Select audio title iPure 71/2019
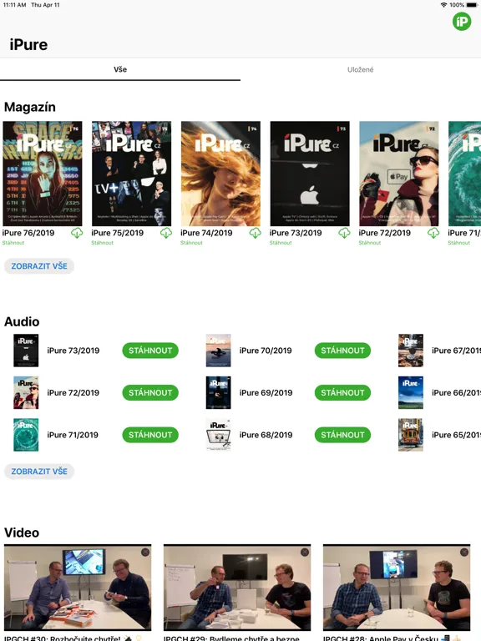Image resolution: width=481 pixels, height=641 pixels. [x=73, y=435]
